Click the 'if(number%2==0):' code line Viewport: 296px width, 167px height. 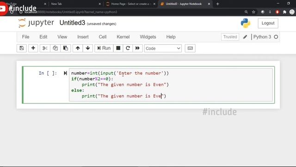click(x=92, y=79)
